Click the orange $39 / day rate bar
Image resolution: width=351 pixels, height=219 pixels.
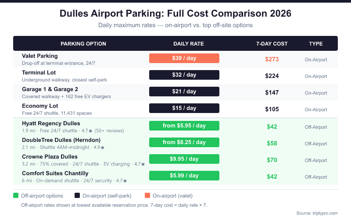(184, 58)
